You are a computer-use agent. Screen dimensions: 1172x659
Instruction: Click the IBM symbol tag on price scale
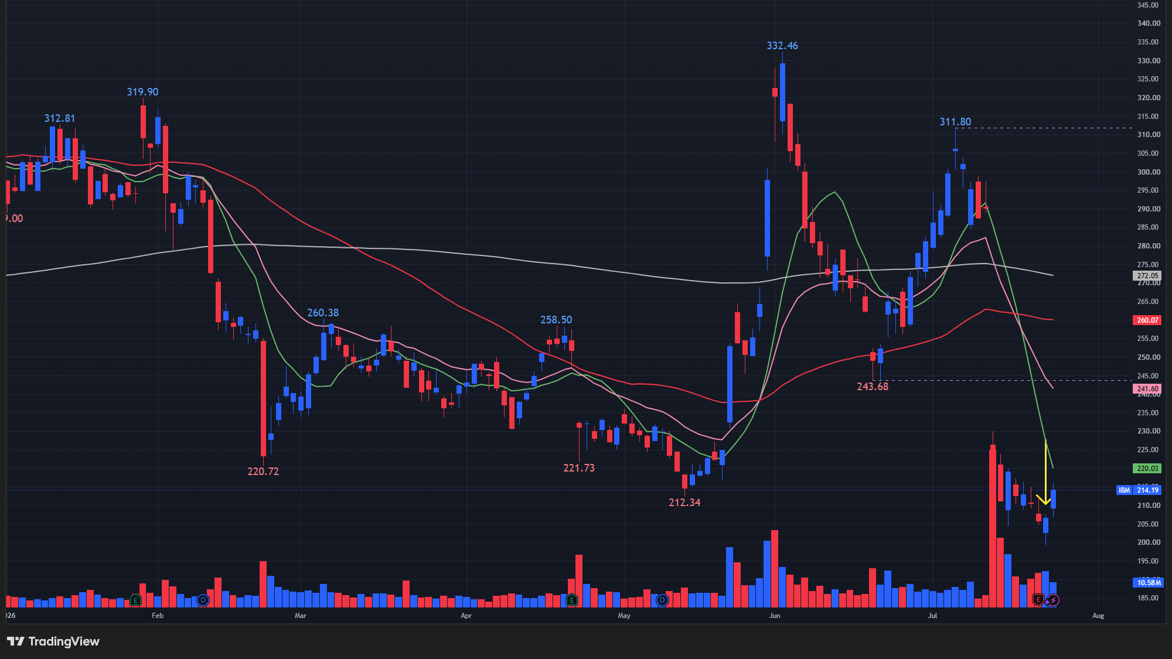tap(1124, 490)
